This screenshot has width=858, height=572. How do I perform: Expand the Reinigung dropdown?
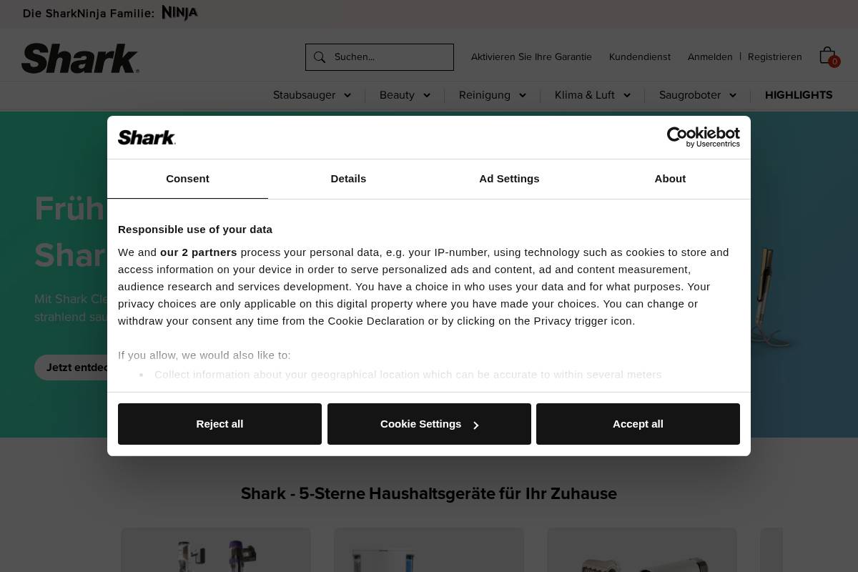tap(492, 95)
